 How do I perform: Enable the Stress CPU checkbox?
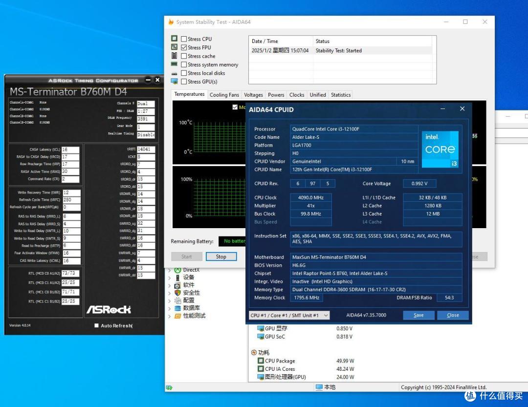pos(184,39)
